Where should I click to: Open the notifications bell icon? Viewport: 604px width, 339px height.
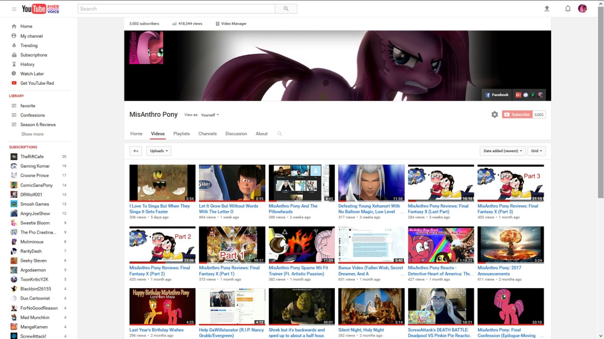(568, 8)
